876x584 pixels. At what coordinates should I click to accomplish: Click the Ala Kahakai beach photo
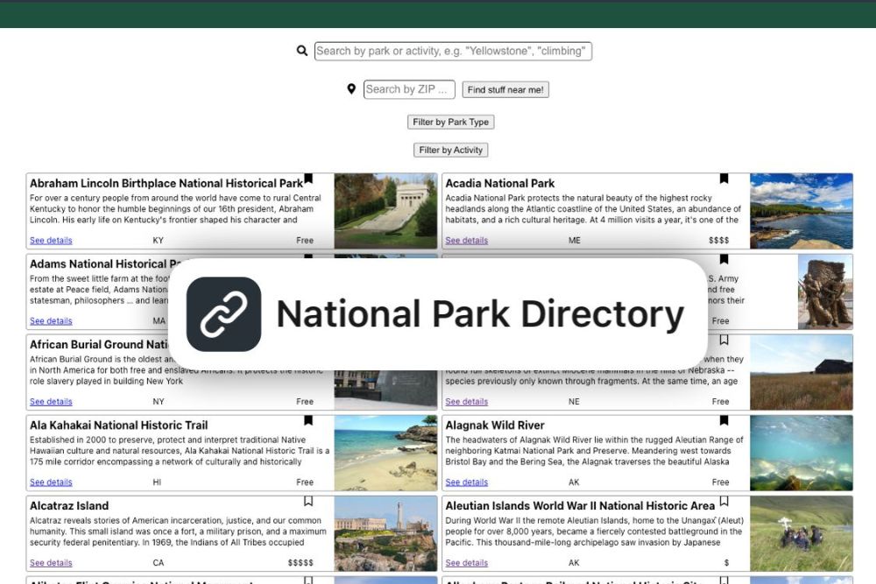[x=385, y=453]
